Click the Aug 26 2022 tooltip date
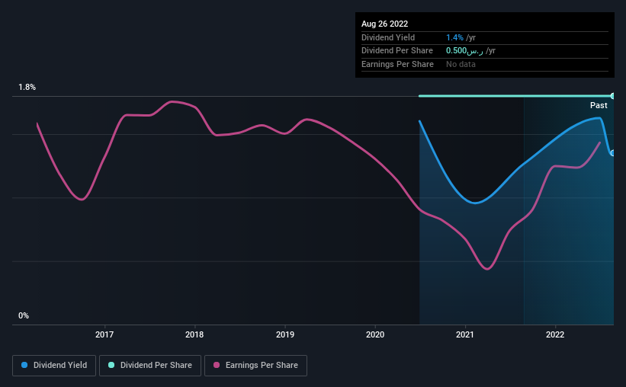 click(384, 24)
